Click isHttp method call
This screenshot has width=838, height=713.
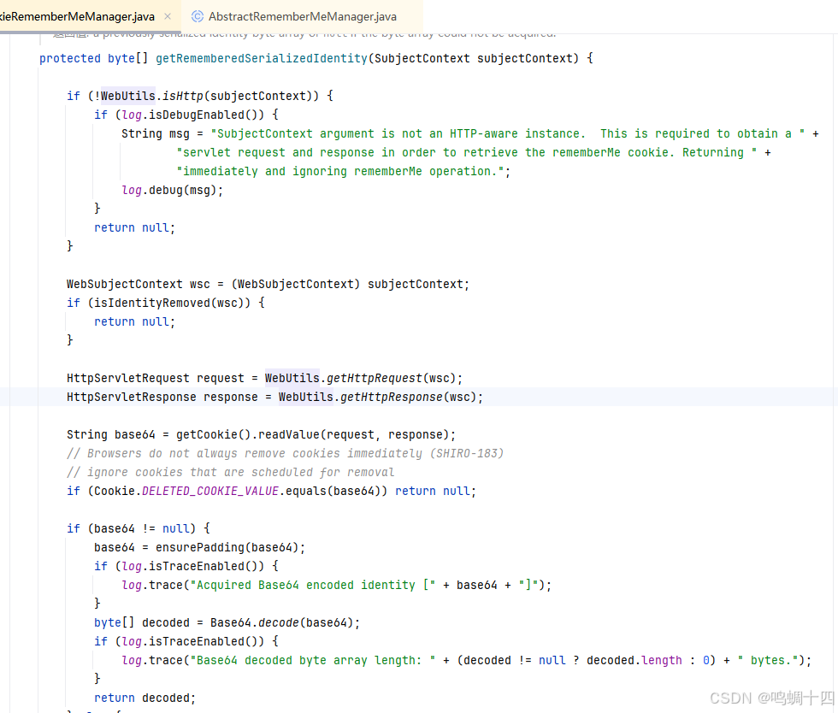183,97
